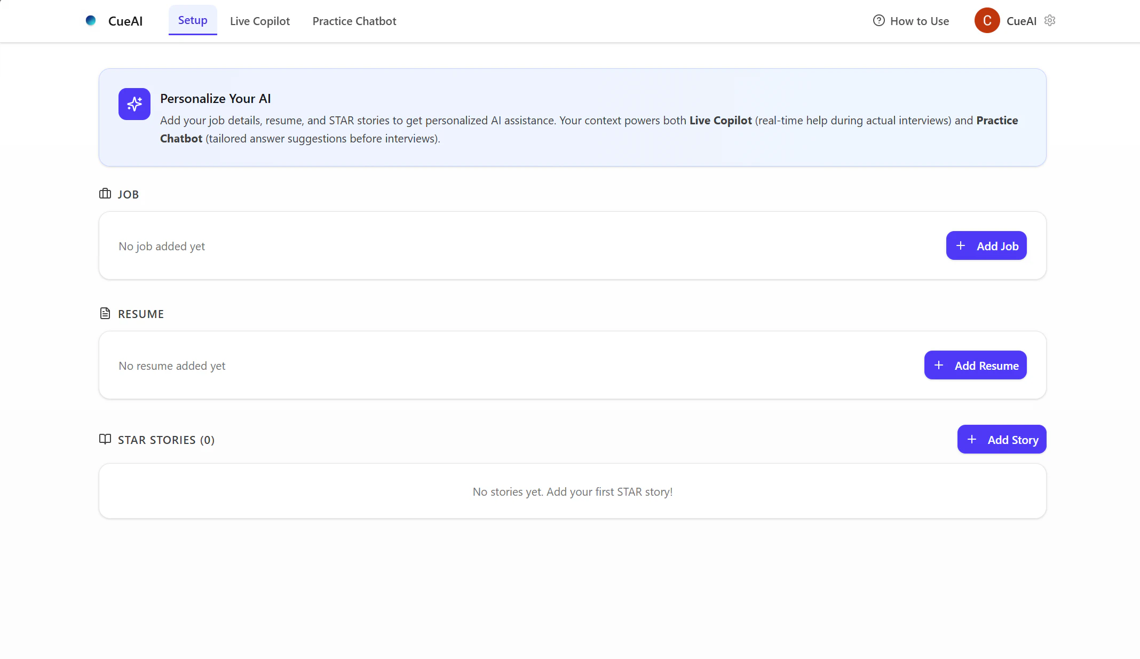Click the plus icon in Add Resume
The width and height of the screenshot is (1140, 659).
coord(939,365)
